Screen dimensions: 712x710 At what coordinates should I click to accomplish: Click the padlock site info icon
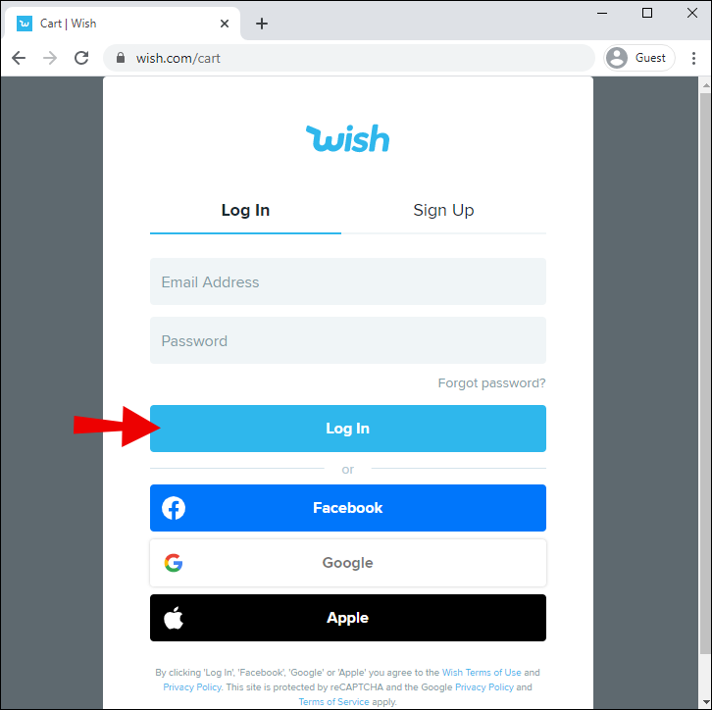pyautogui.click(x=121, y=58)
